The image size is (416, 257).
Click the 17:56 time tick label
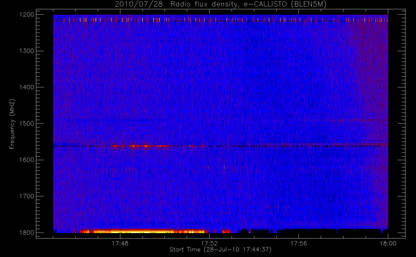[299, 243]
